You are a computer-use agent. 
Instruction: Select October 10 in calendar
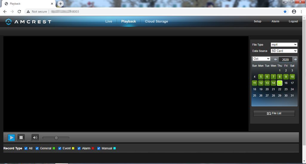(x=292, y=77)
